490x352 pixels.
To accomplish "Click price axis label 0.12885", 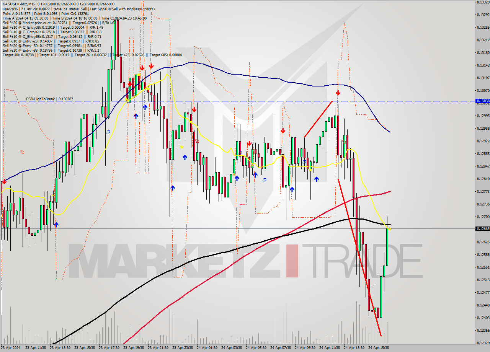I will tap(483, 153).
